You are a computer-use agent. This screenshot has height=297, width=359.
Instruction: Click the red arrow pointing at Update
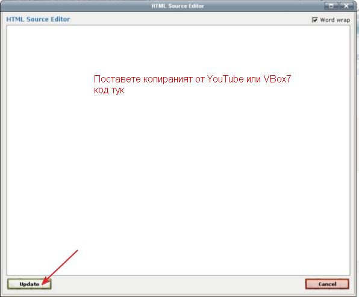(60, 267)
